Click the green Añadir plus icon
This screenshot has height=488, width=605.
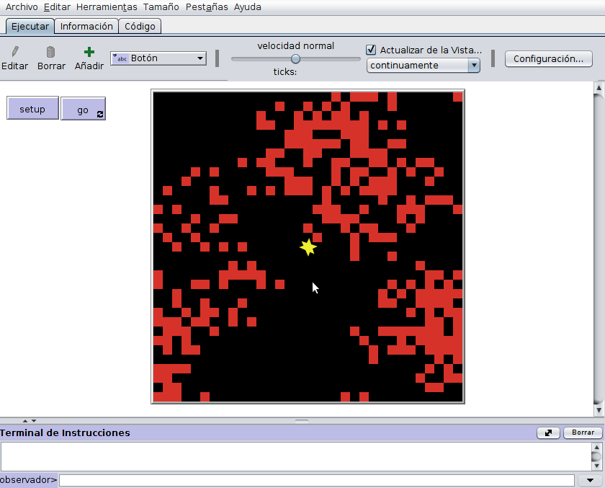(89, 52)
